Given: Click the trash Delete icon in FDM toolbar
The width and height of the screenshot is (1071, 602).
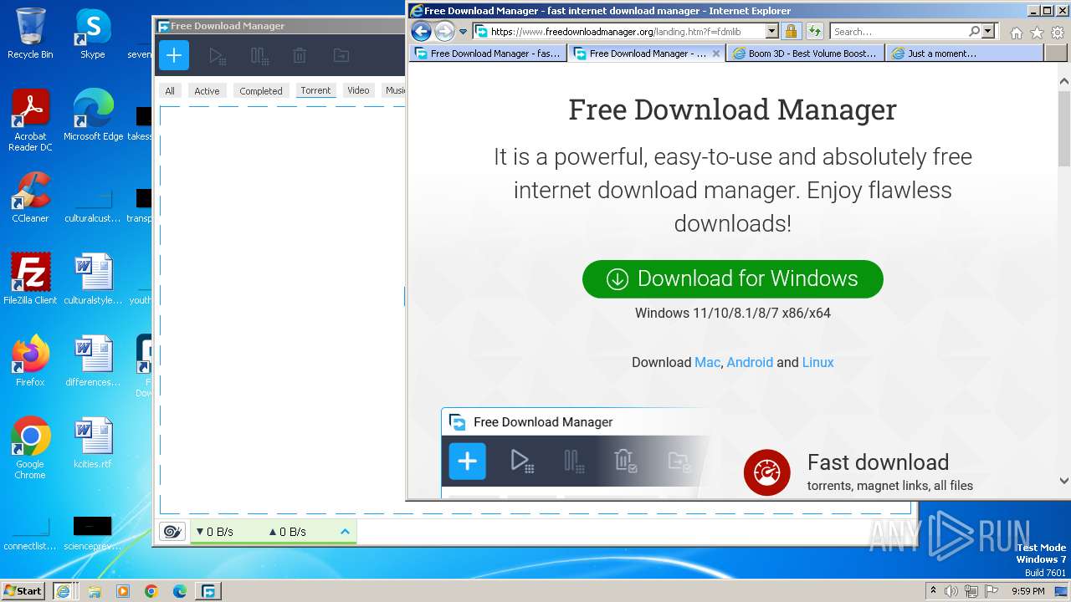Looking at the screenshot, I should (x=300, y=56).
